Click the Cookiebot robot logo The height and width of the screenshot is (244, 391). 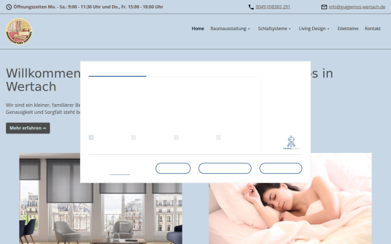coord(291,142)
